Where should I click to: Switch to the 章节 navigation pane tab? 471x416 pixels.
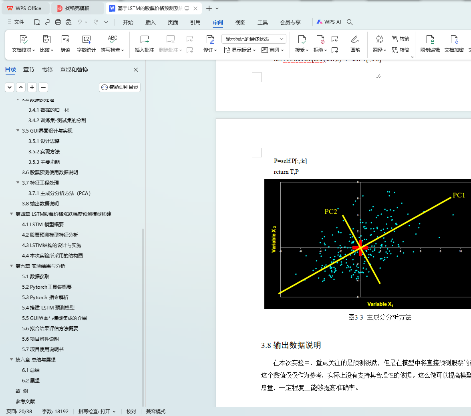click(x=28, y=70)
